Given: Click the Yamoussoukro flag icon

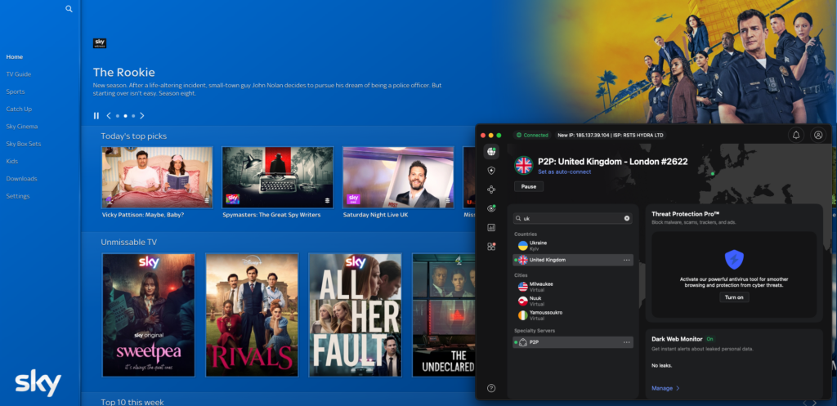Looking at the screenshot, I should point(523,315).
